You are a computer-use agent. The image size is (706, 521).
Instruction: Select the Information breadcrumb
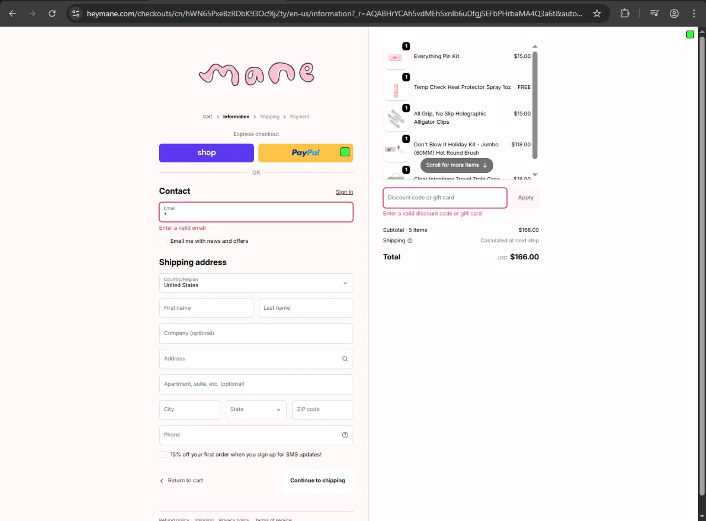236,117
